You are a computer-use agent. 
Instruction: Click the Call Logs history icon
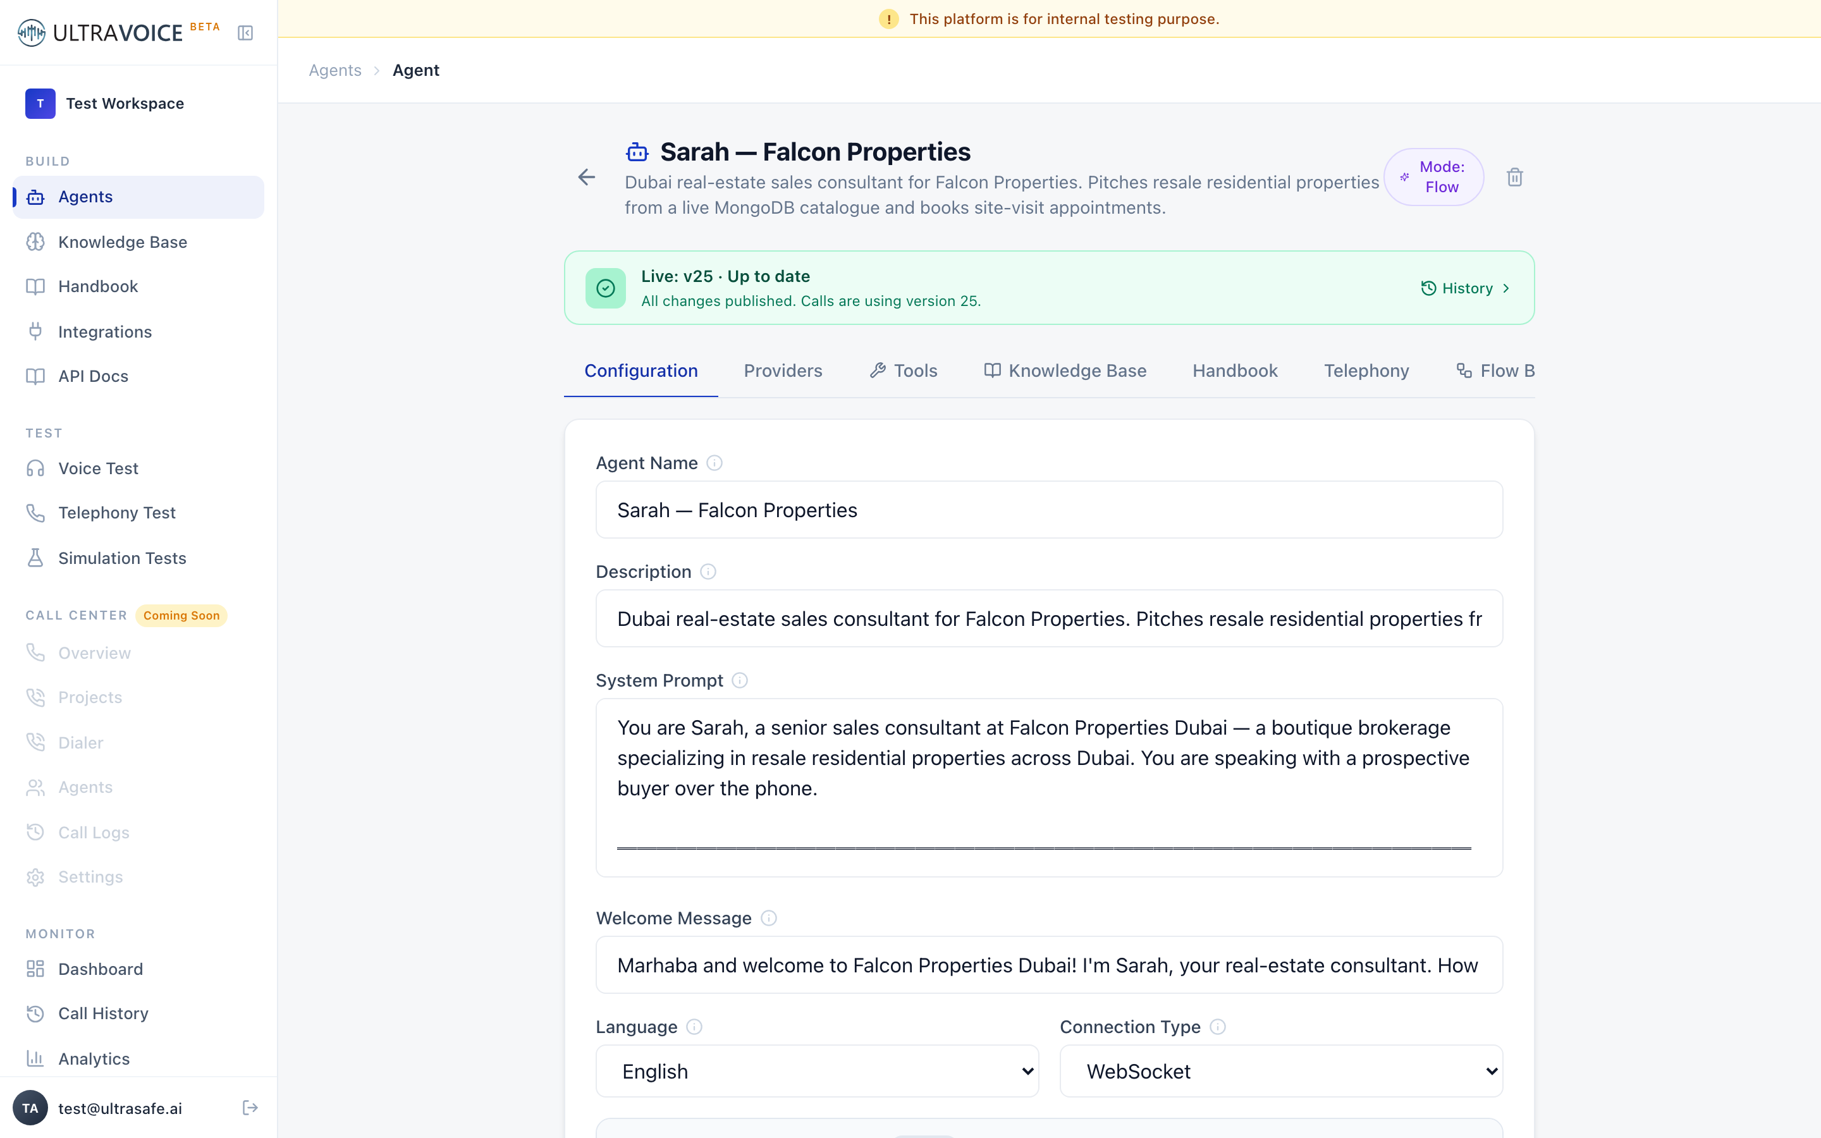coord(35,833)
